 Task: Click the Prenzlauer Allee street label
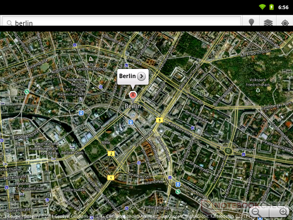tap(166, 58)
